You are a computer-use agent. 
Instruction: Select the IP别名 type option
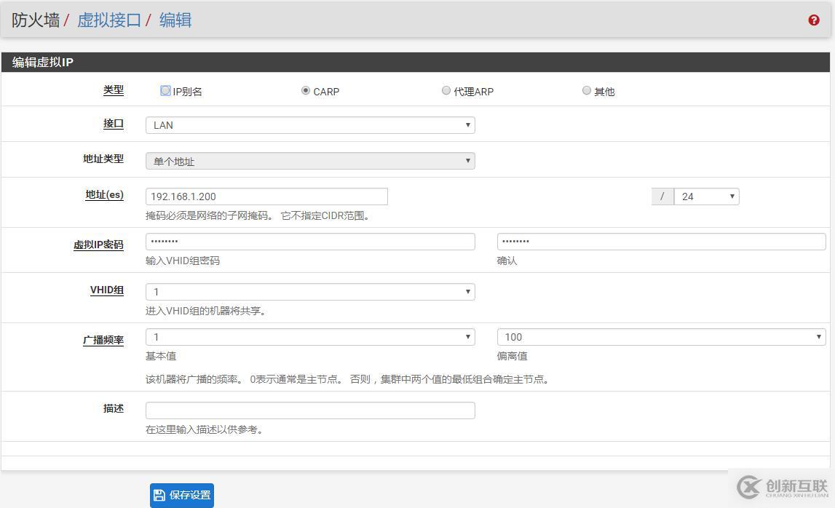[x=165, y=91]
